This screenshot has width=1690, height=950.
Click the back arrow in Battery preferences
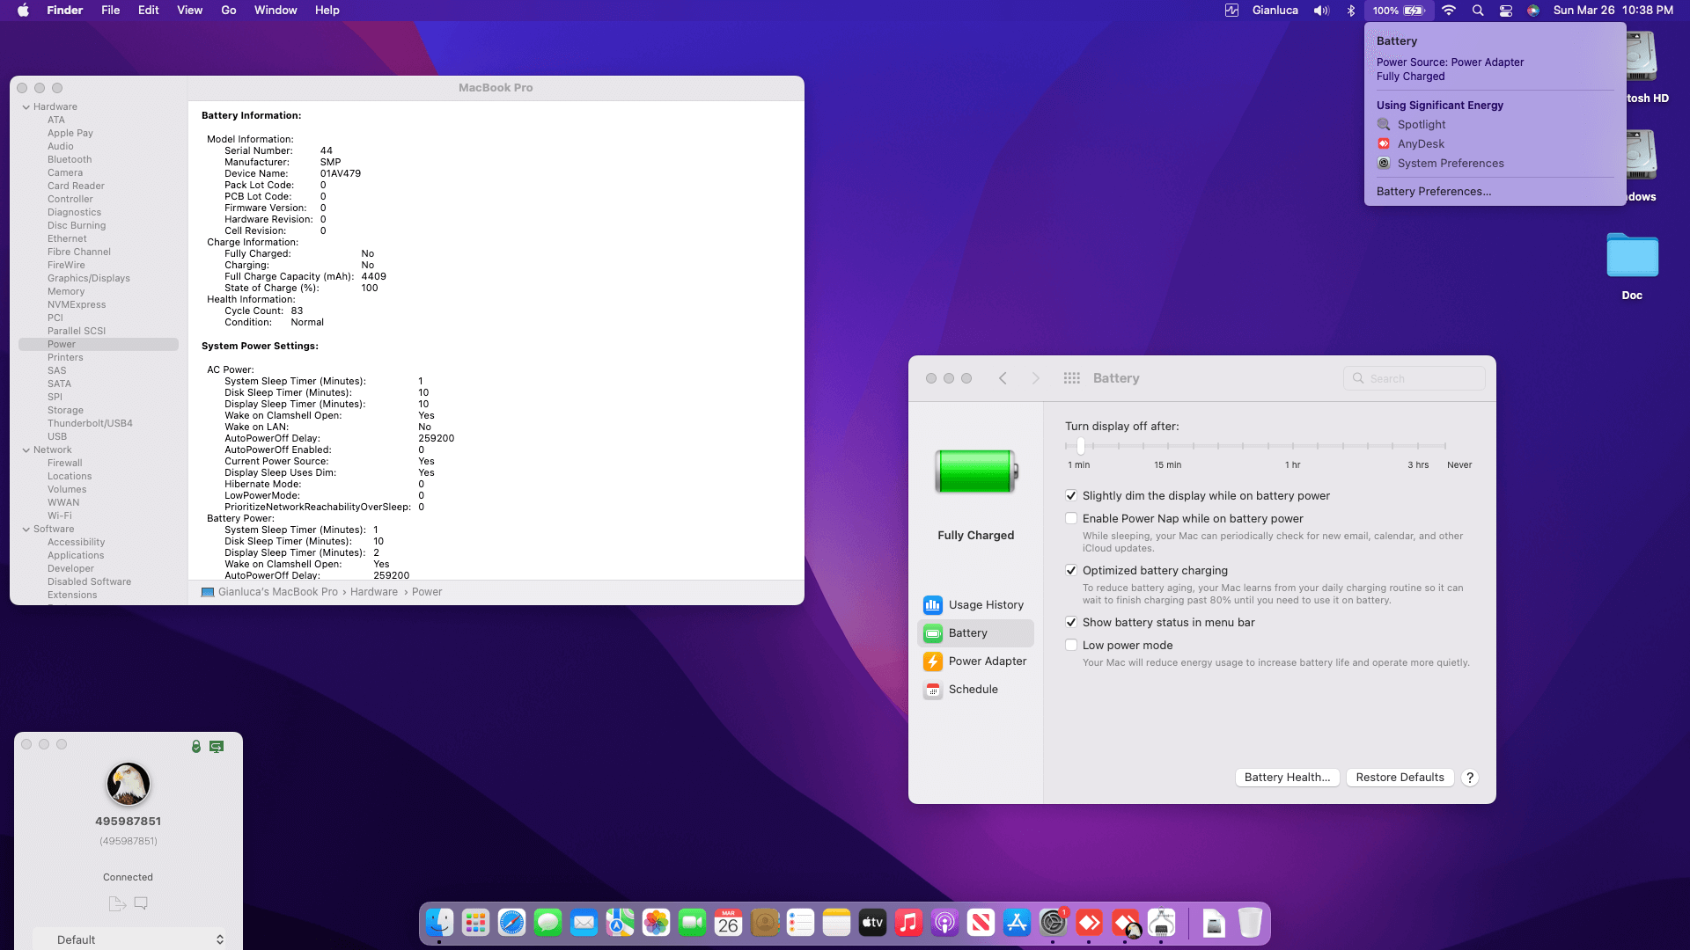pyautogui.click(x=1003, y=378)
